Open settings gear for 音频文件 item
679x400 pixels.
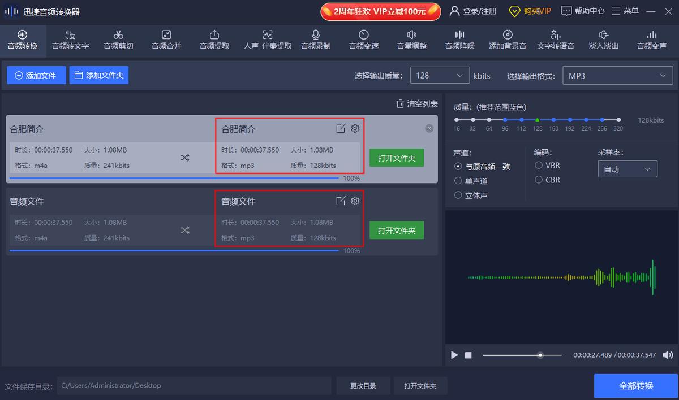355,201
